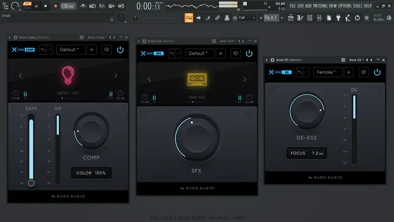Click the overdub icon
The image size is (394, 222).
pos(111,6)
